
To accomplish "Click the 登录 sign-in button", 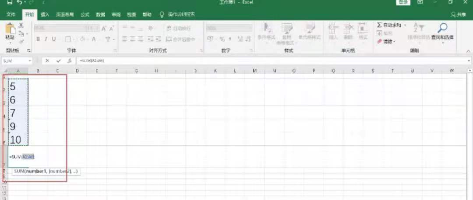I will [403, 3].
